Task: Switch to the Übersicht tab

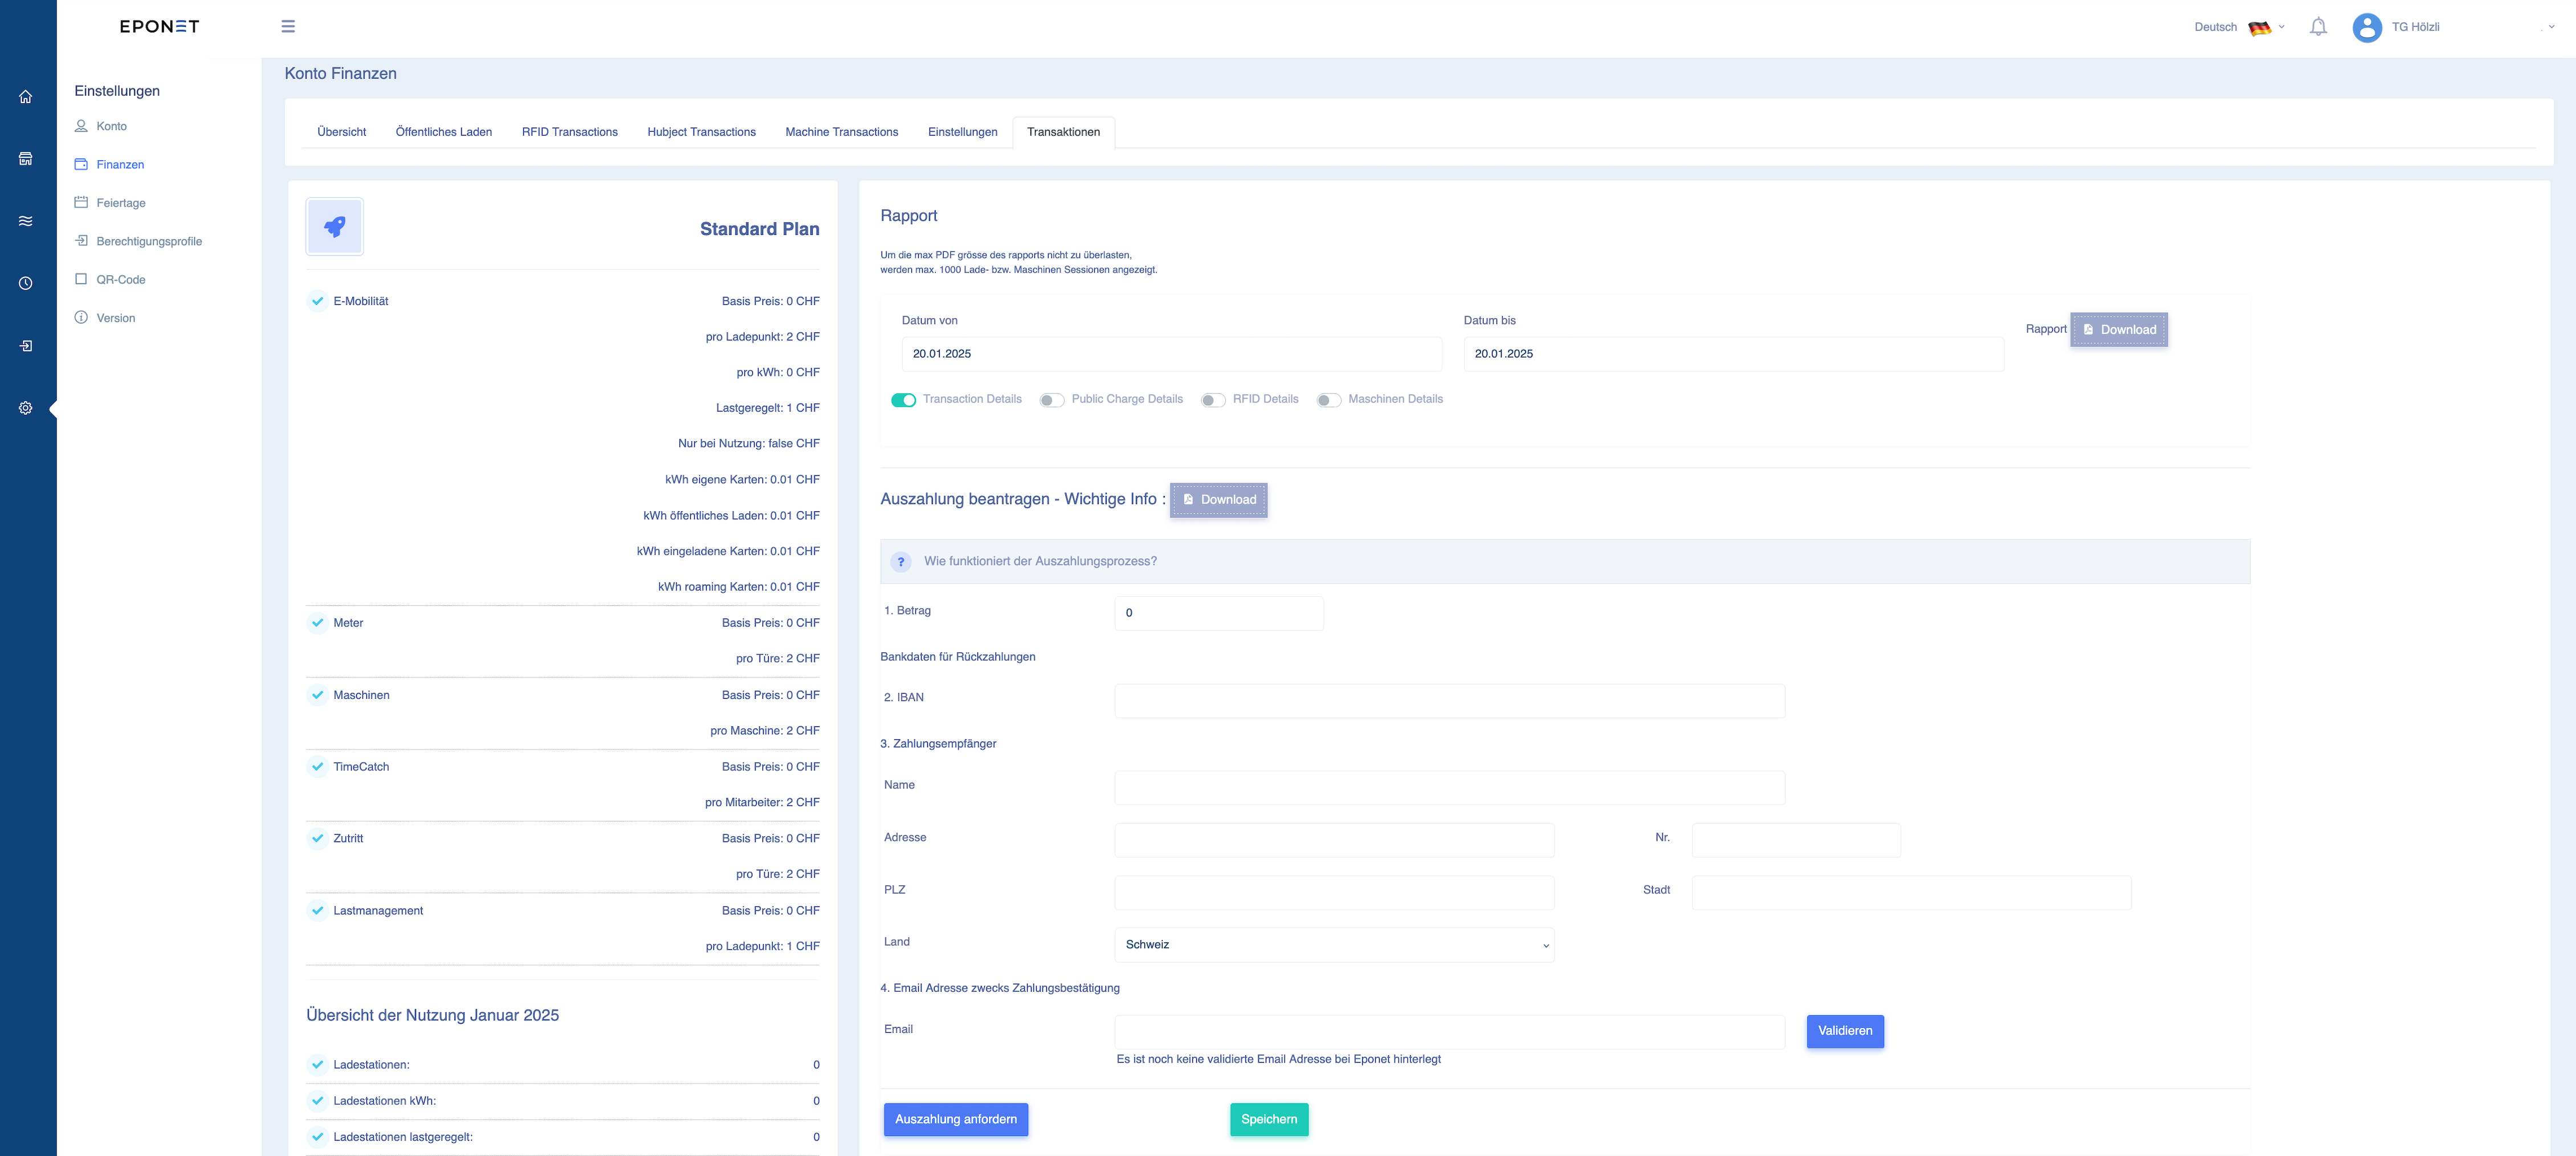Action: point(342,132)
